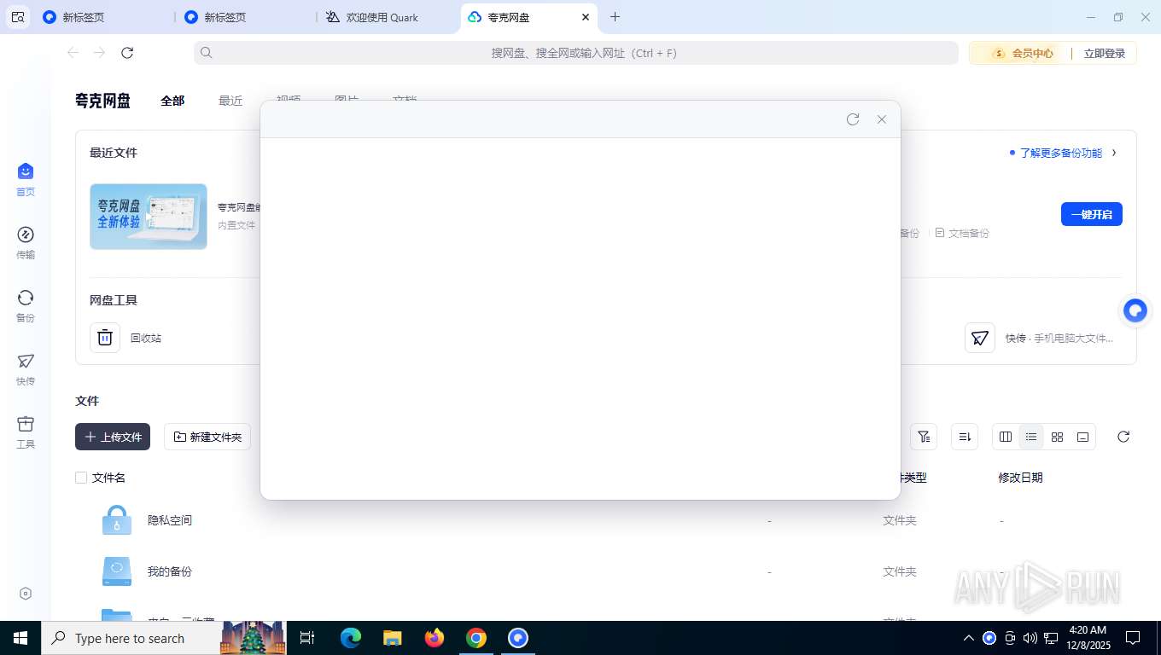Viewport: 1161px width, 655px height.
Task: Open the 快传 quick-send sidebar icon
Action: (x=26, y=361)
